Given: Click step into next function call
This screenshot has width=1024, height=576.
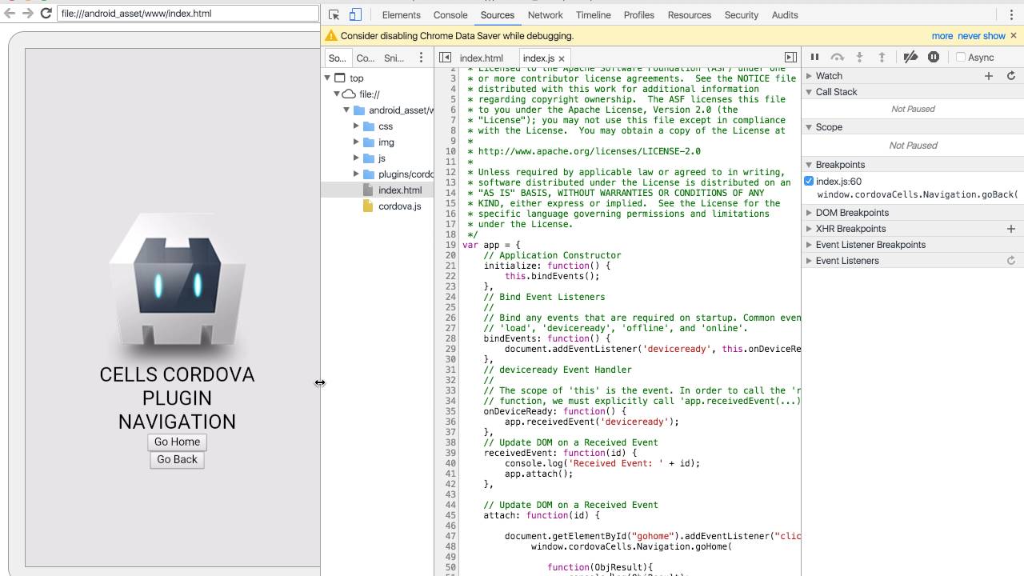Looking at the screenshot, I should [x=859, y=57].
